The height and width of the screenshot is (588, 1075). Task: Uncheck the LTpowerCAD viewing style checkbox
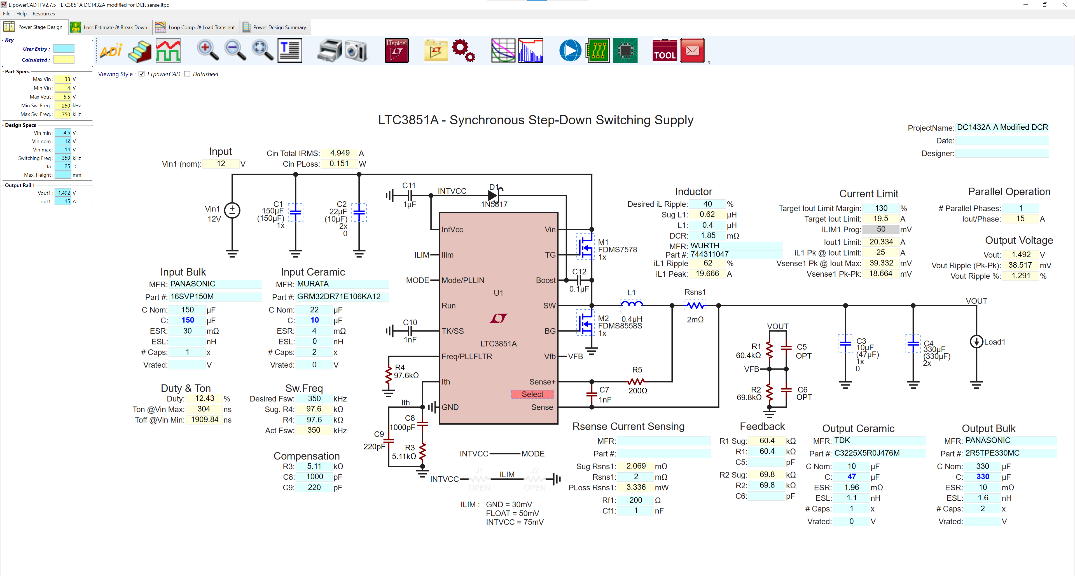pos(142,74)
